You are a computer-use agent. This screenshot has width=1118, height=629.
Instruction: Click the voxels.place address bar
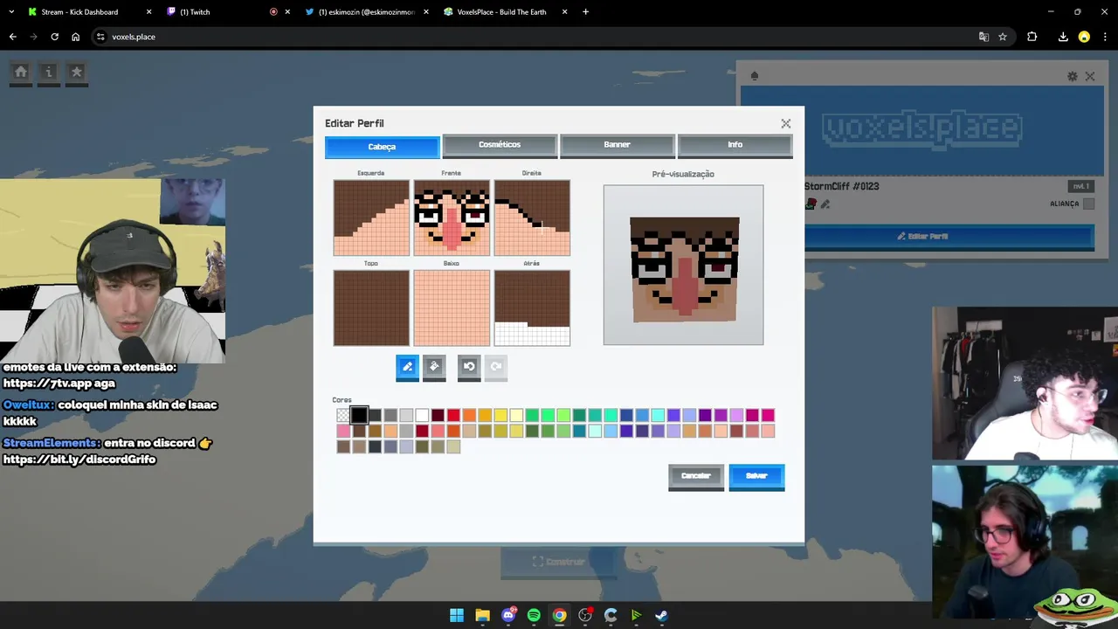pyautogui.click(x=533, y=37)
